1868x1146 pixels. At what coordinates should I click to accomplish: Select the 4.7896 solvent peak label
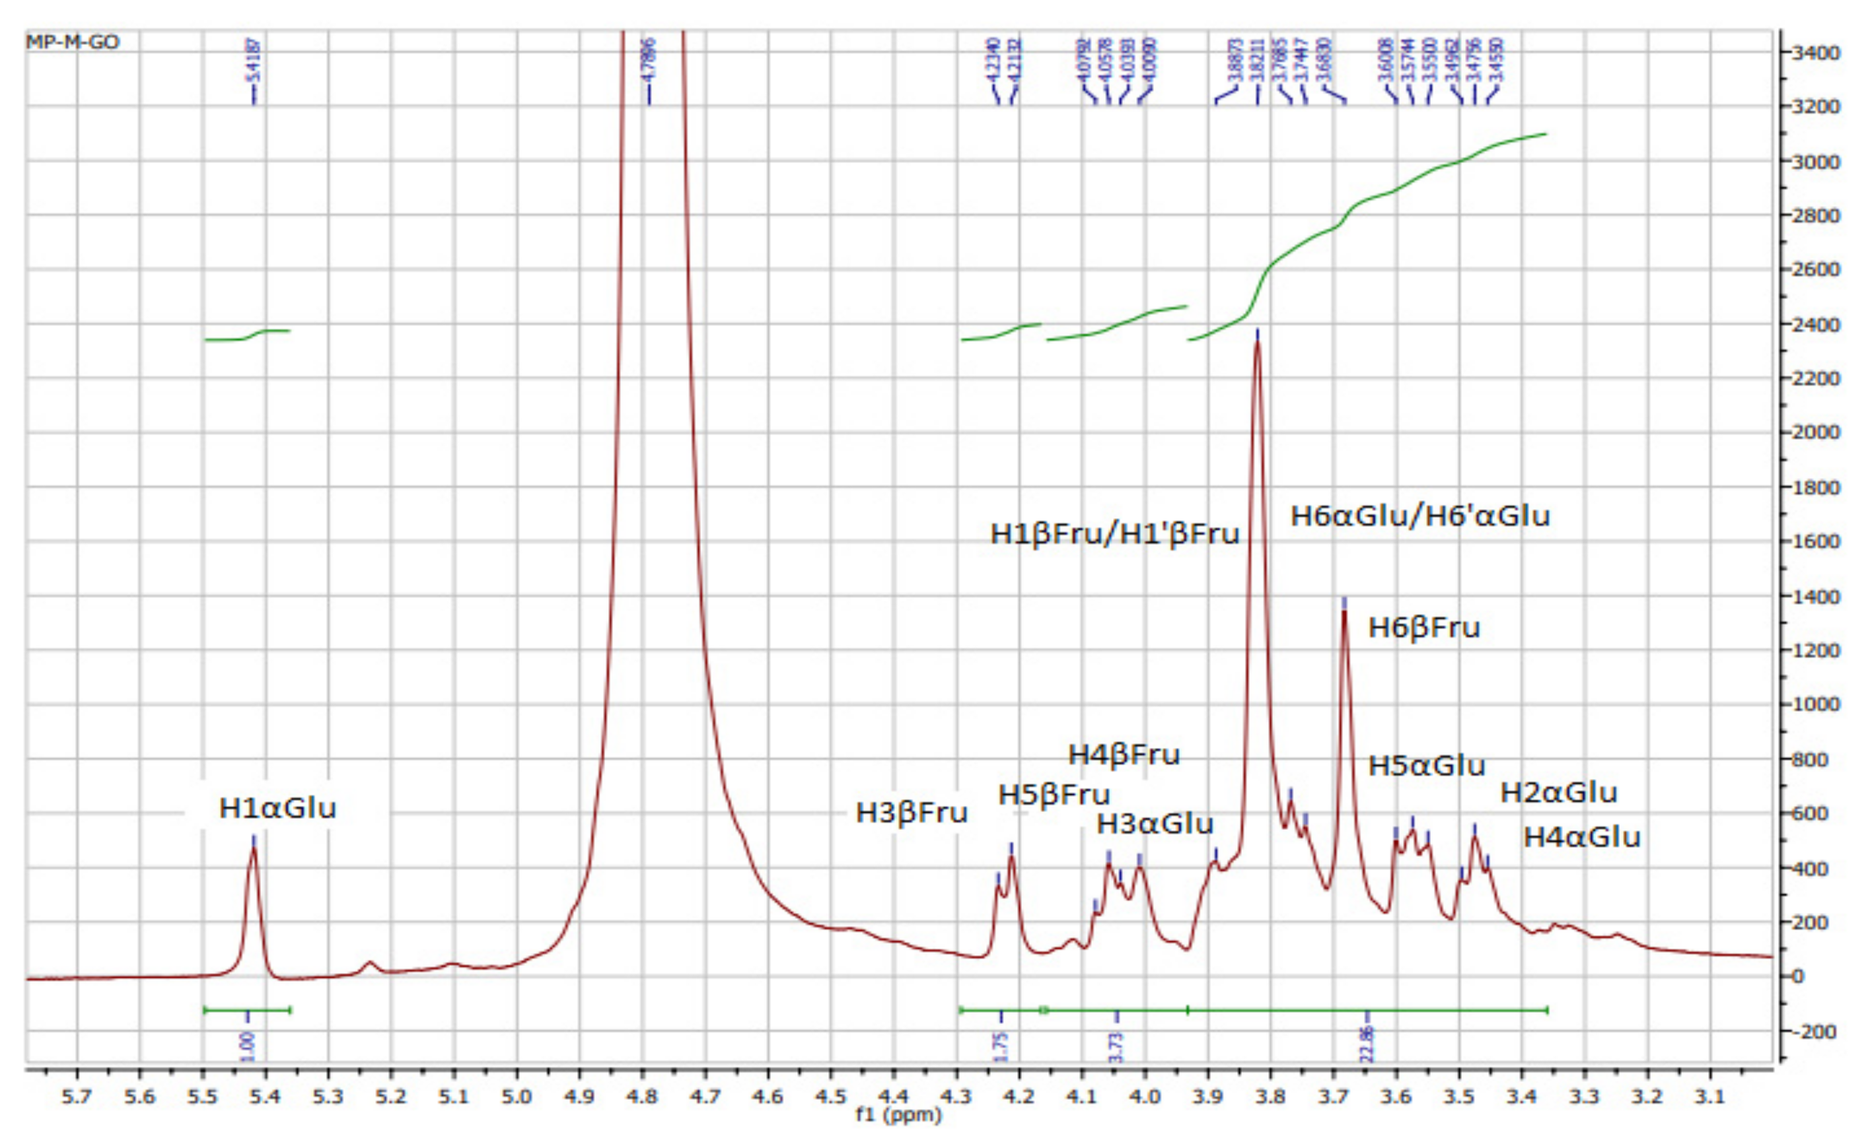pos(649,60)
